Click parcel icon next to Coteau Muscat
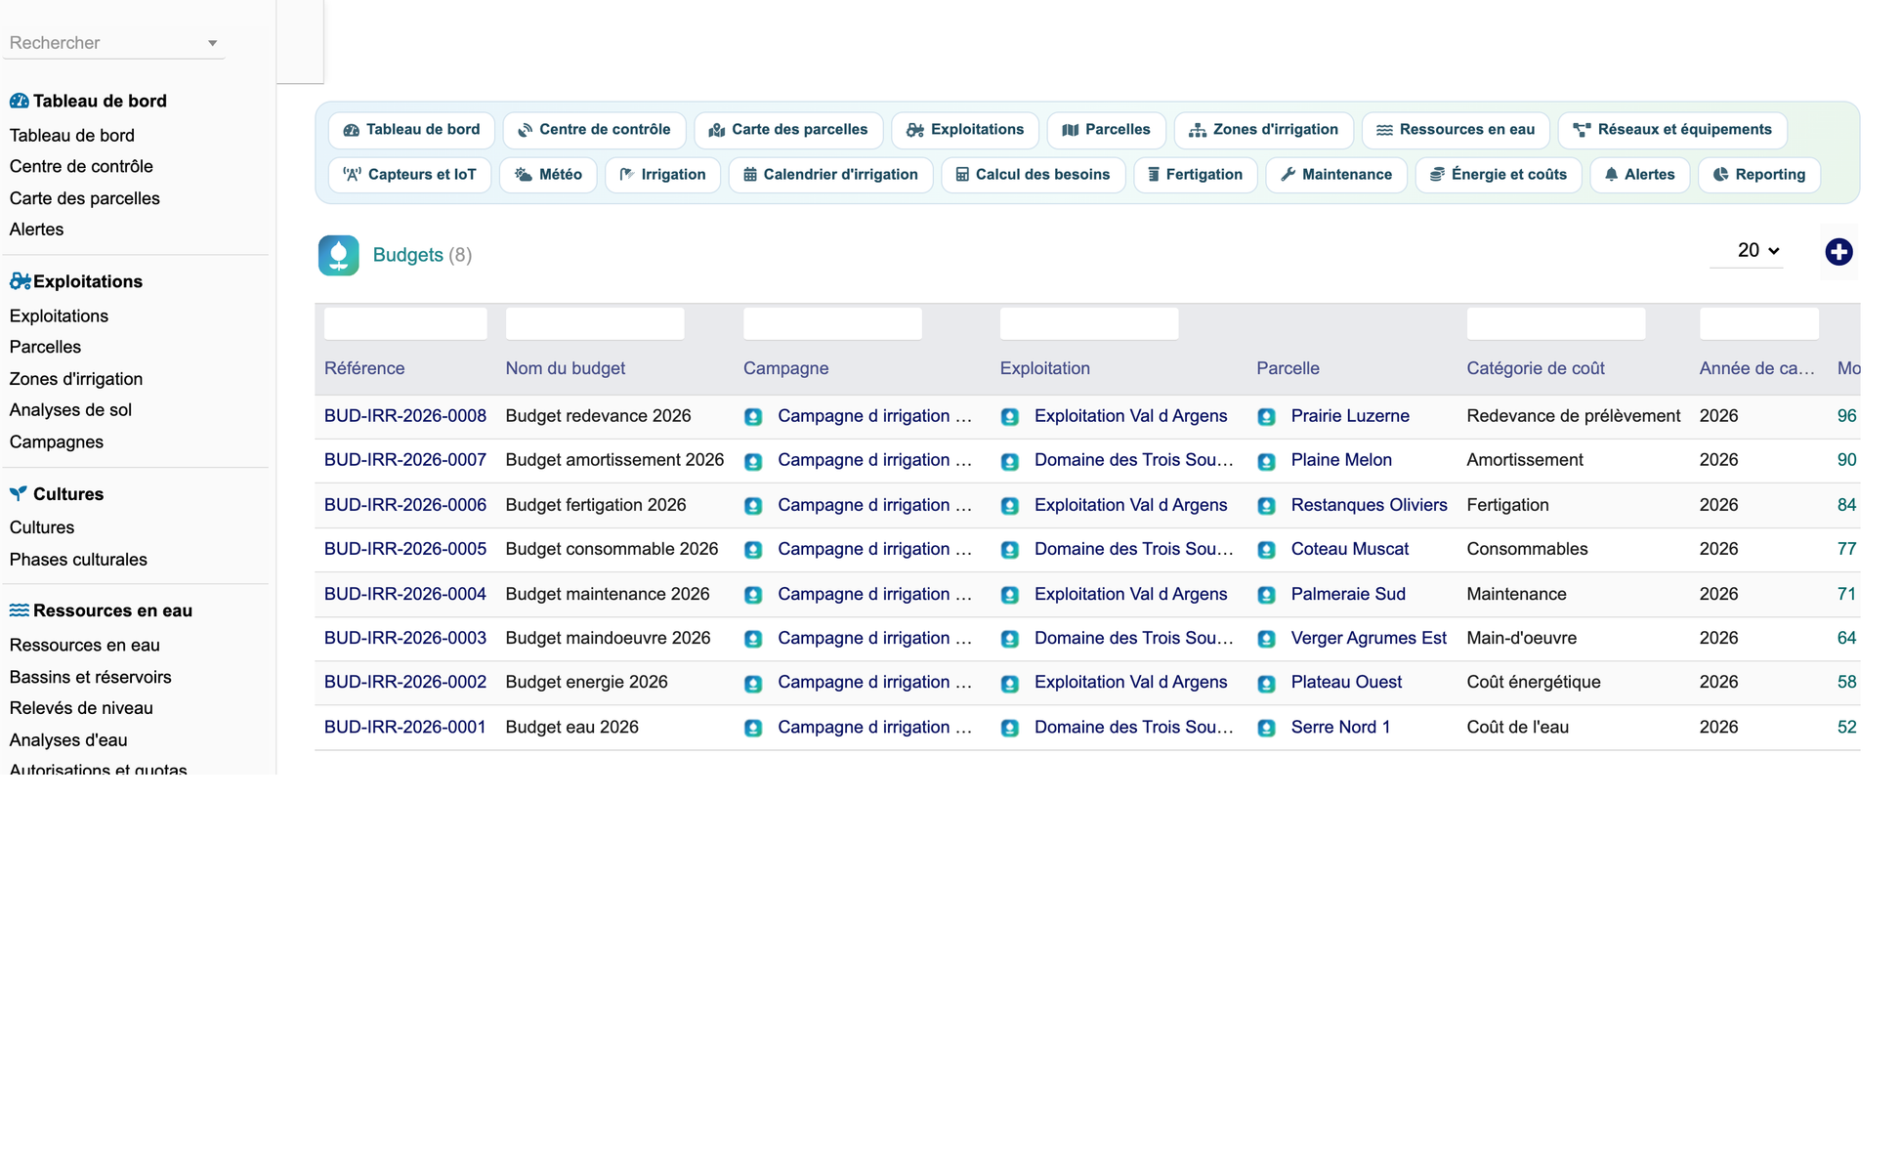 1266,550
